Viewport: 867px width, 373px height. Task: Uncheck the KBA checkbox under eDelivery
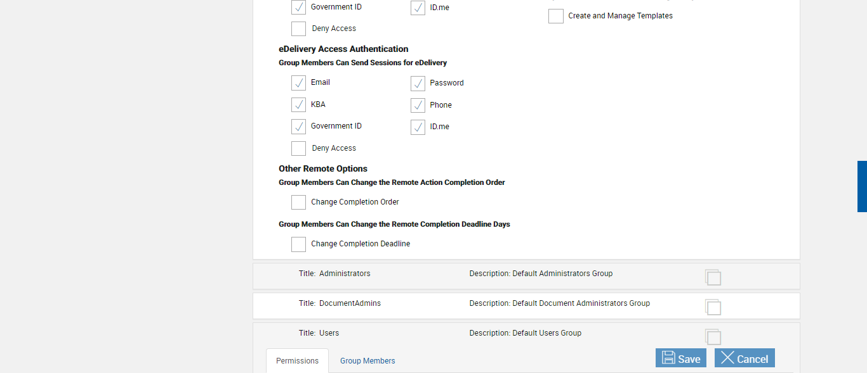coord(298,105)
